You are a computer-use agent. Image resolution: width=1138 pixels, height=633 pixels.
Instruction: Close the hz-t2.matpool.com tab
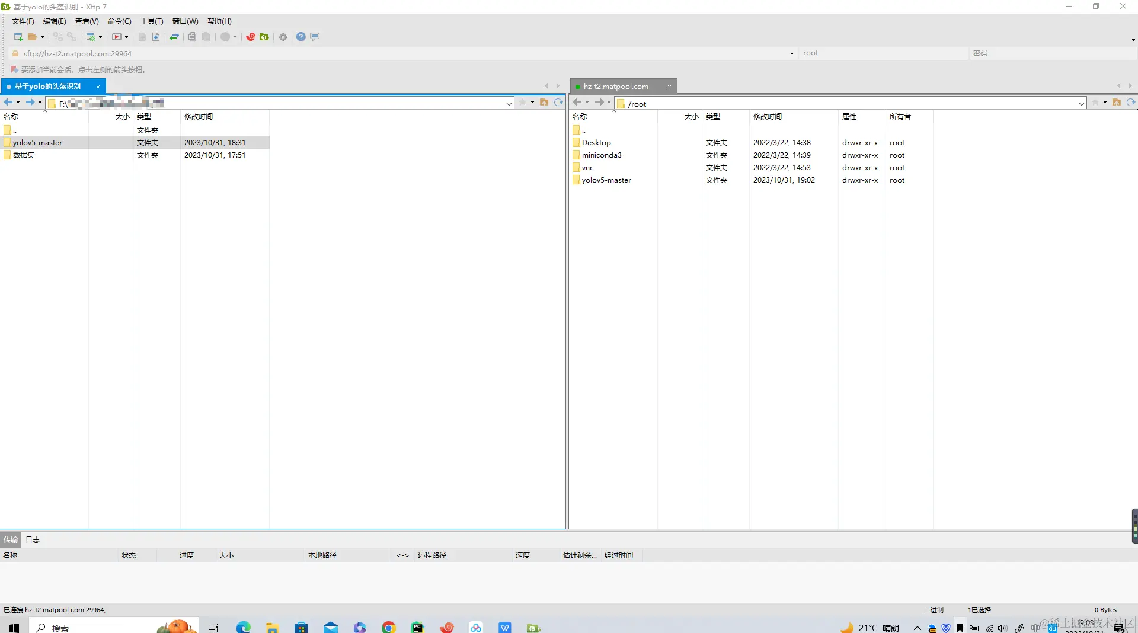coord(669,87)
